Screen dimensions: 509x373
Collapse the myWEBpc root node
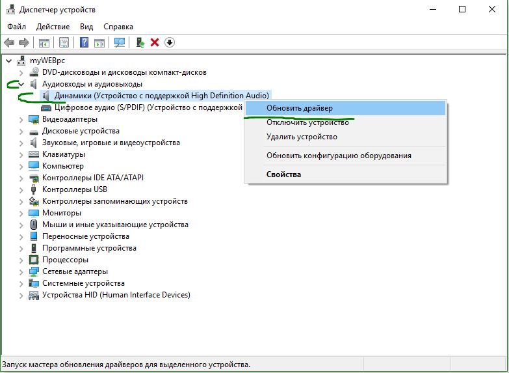[9, 61]
